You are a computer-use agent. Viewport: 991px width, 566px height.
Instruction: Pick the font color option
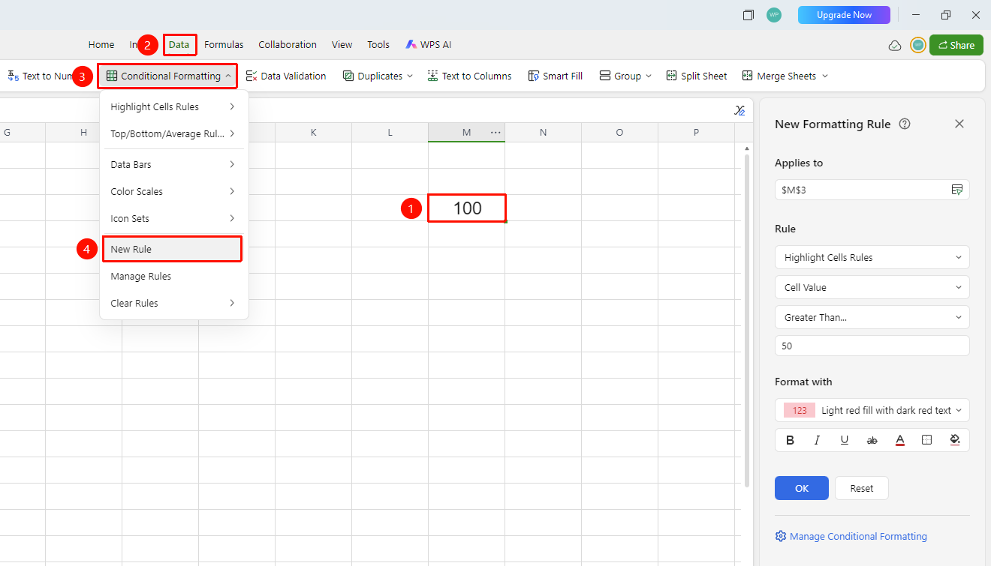899,440
